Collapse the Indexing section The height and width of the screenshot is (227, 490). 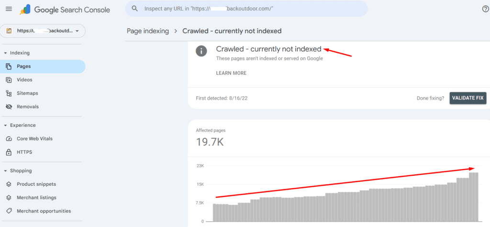pyautogui.click(x=5, y=53)
